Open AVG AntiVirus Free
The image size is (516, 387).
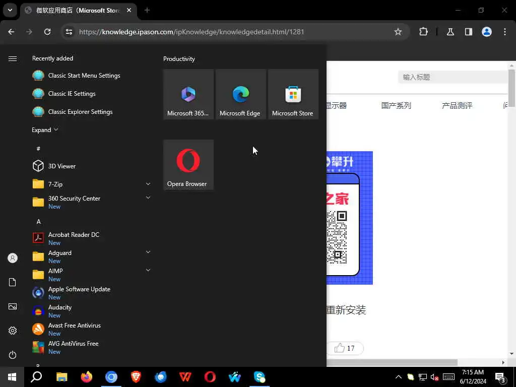(x=92, y=347)
